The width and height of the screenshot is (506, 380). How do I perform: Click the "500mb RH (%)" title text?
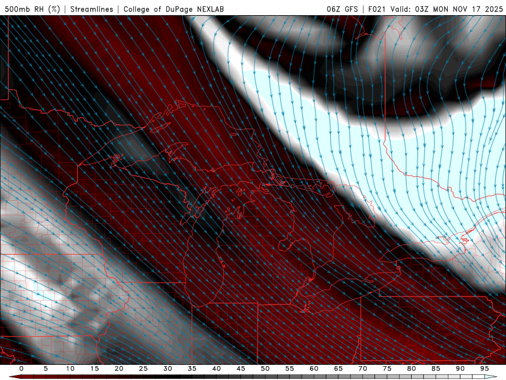tap(32, 9)
